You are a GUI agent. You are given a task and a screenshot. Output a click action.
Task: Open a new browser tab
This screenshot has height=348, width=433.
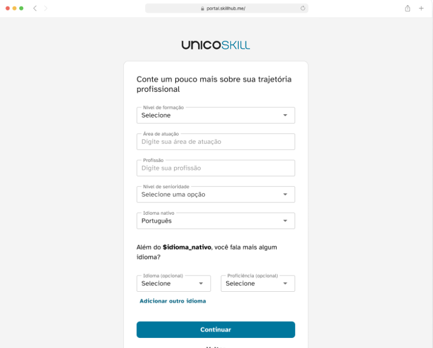click(x=421, y=8)
